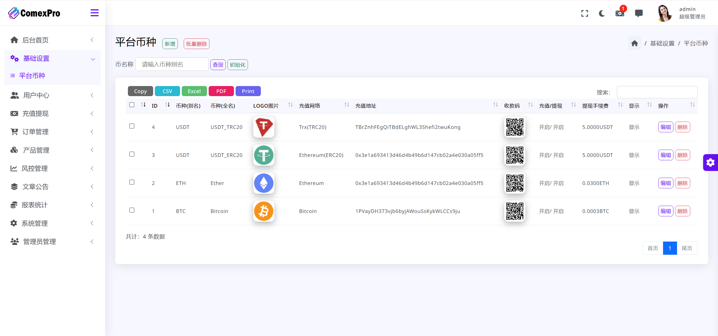
Task: Expand the 文章公告 menu
Action: pos(52,187)
